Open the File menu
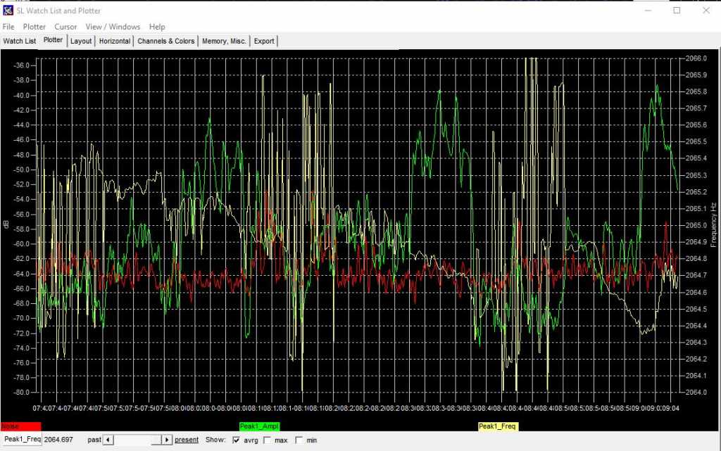 pos(8,27)
